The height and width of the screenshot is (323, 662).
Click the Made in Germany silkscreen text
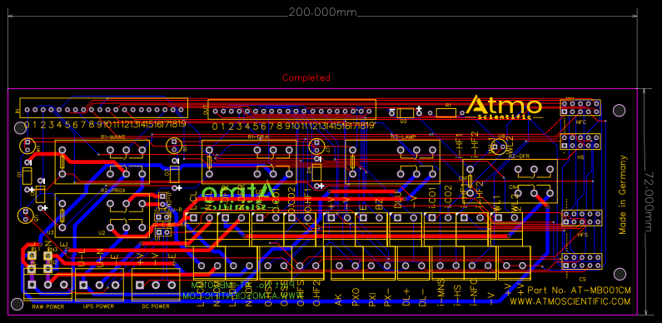coord(623,195)
